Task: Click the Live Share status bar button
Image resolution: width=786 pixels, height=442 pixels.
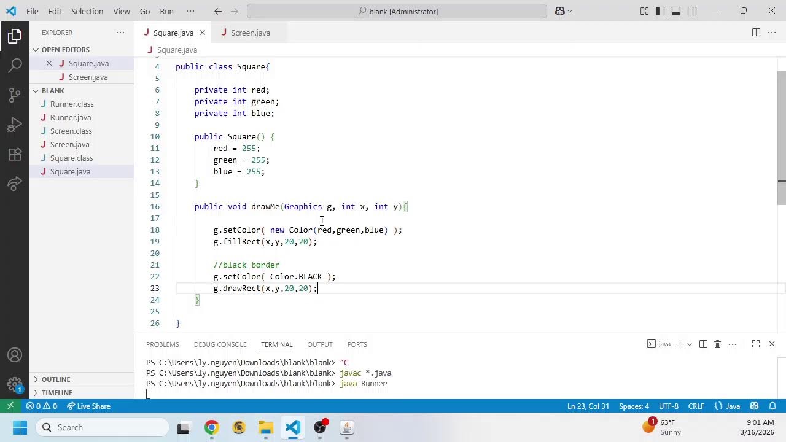Action: point(89,406)
